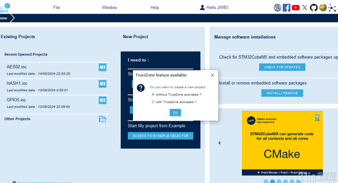Click the MX icon beside HASH1.ioc

tap(103, 84)
